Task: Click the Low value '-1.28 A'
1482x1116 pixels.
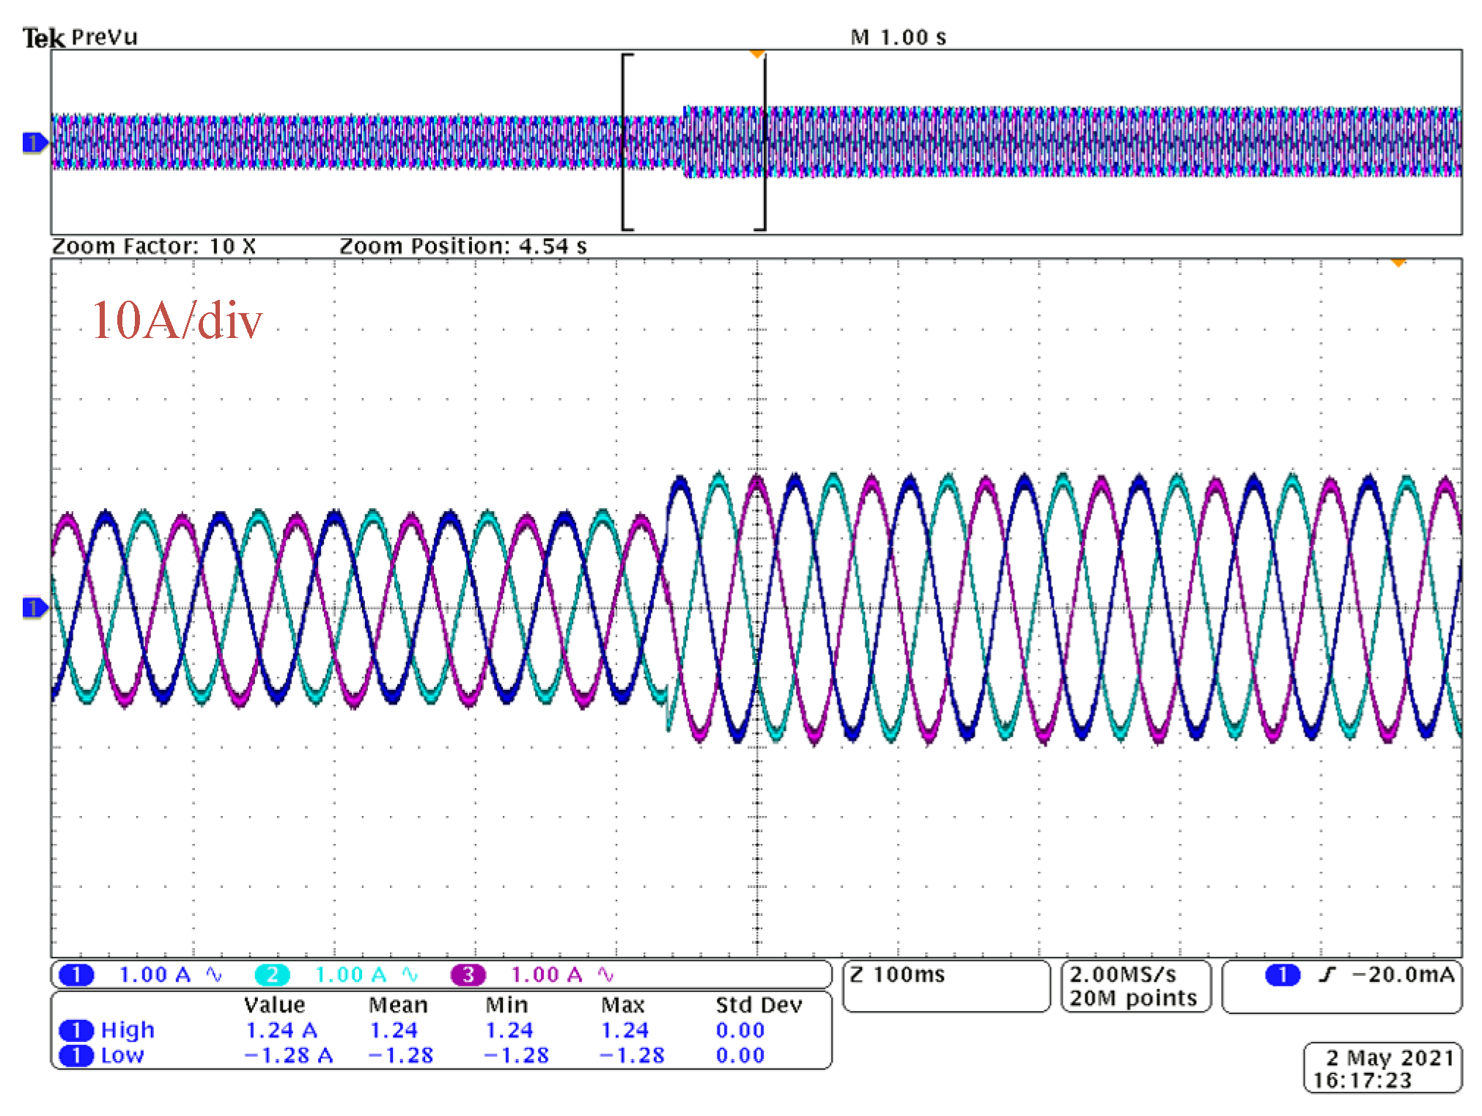Action: point(288,1056)
